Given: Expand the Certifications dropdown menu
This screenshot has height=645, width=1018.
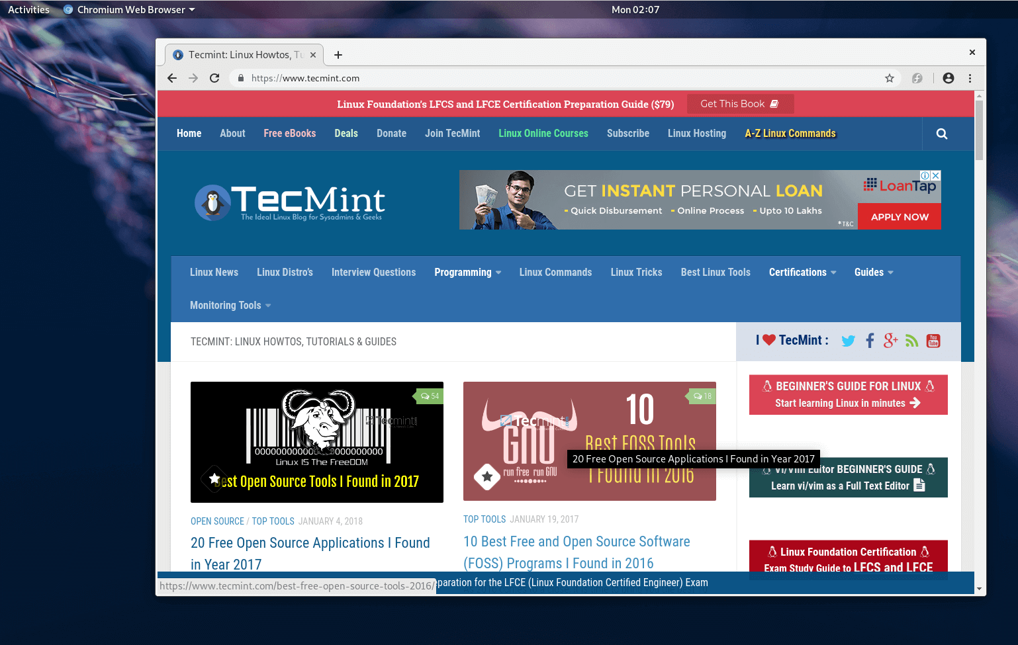Looking at the screenshot, I should tap(802, 273).
